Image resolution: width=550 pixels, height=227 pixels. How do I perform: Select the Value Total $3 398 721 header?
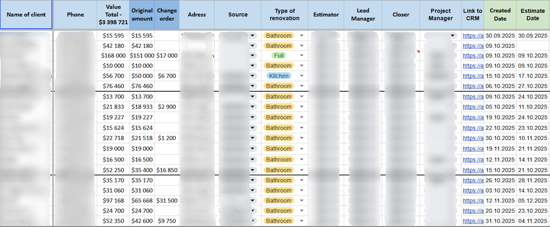[113, 15]
